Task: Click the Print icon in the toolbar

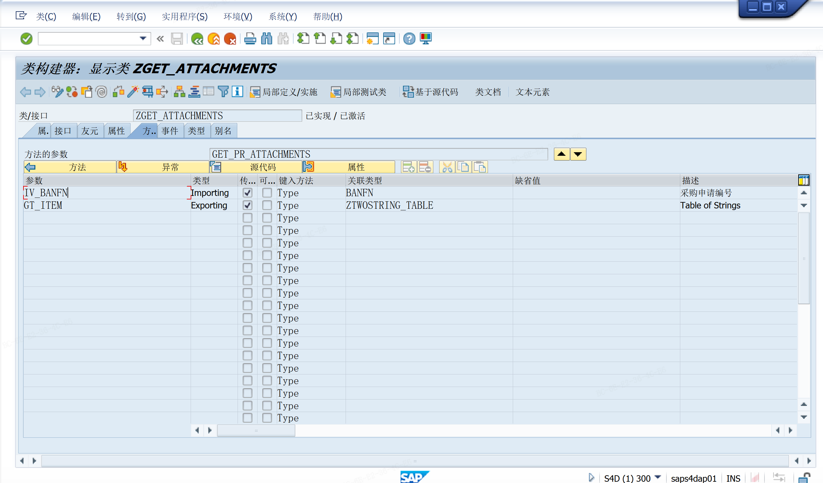Action: pyautogui.click(x=250, y=39)
